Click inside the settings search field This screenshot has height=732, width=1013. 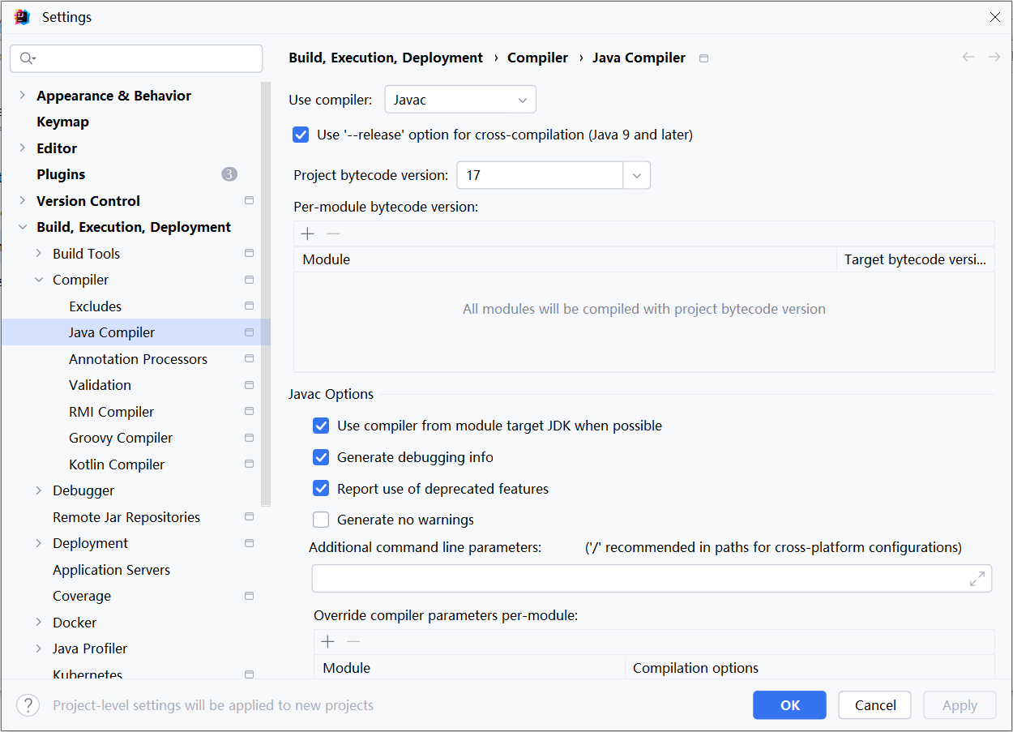tap(136, 58)
